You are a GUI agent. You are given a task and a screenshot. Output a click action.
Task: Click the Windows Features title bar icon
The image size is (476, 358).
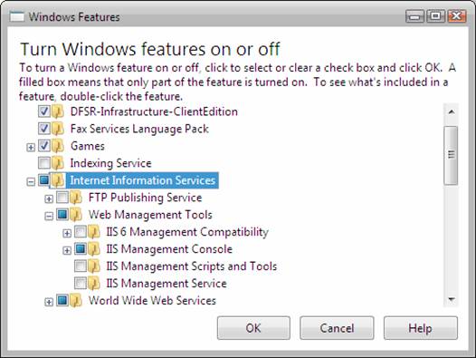pos(16,16)
